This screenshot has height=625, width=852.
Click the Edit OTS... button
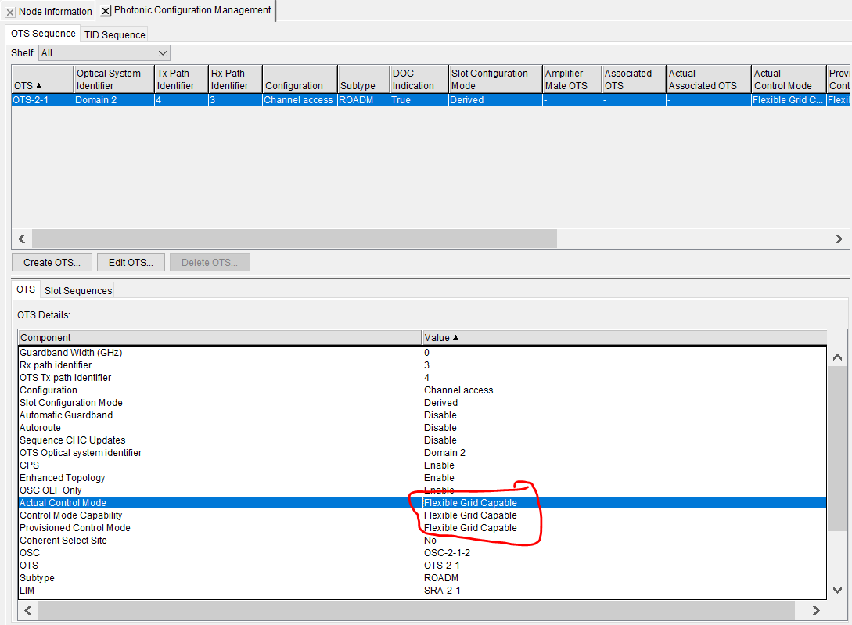[x=131, y=263]
